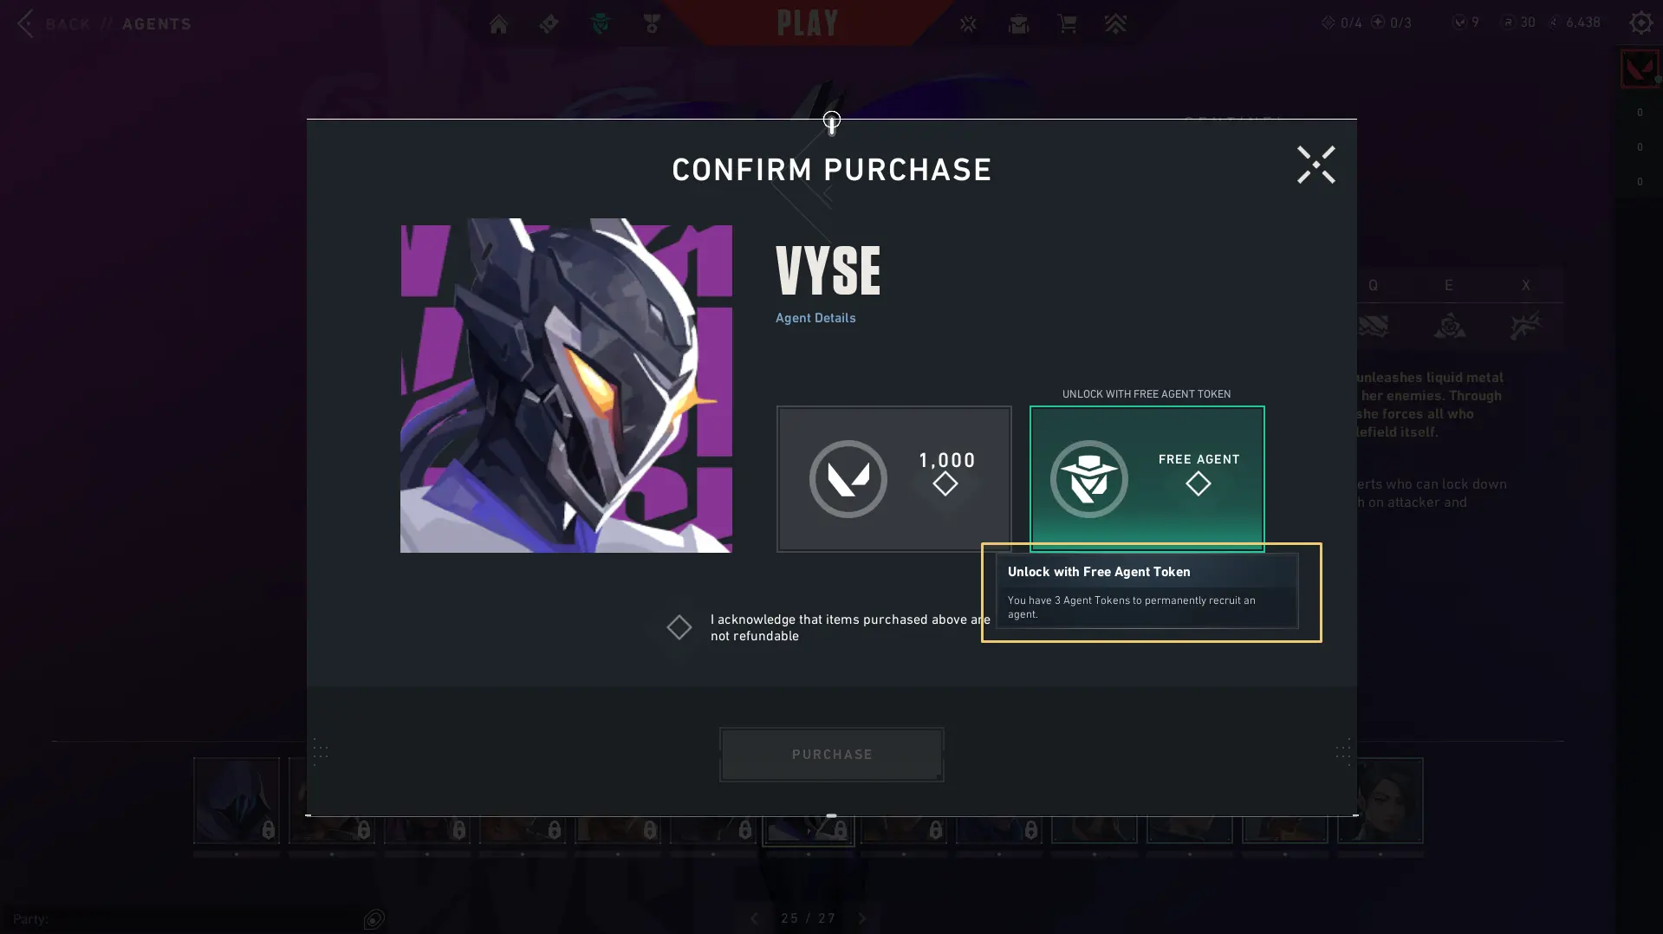This screenshot has width=1663, height=934.
Task: Close the Confirm Purchase dialog
Action: point(1315,165)
